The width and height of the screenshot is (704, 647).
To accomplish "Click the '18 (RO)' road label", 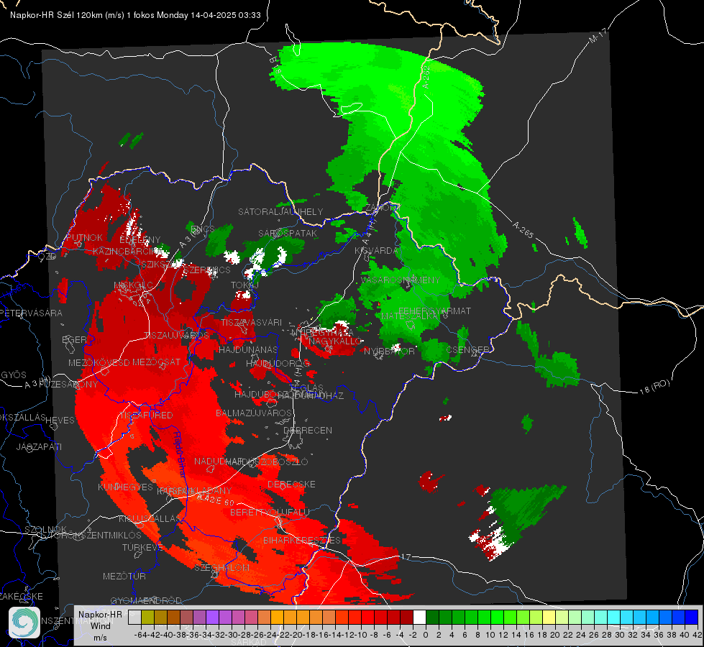I will click(x=654, y=387).
